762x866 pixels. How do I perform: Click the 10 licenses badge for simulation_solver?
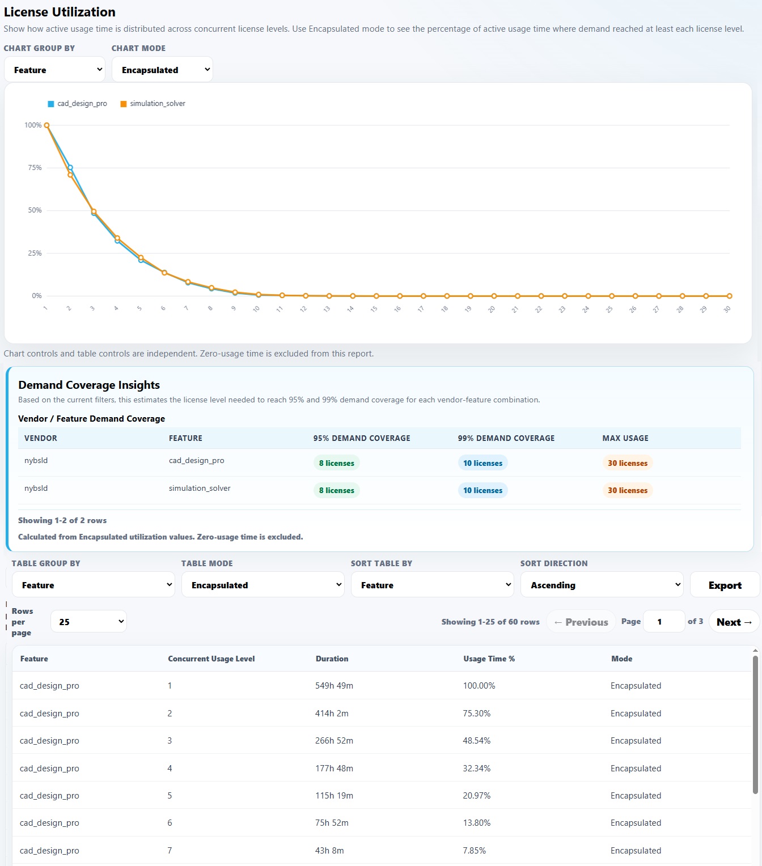pos(483,490)
